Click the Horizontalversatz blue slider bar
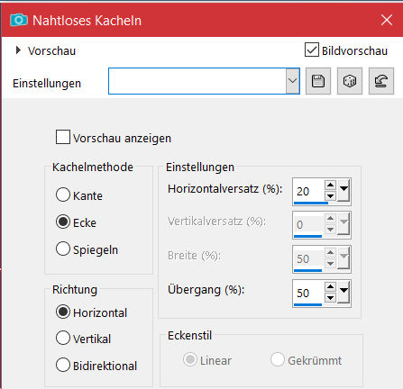 (x=311, y=204)
